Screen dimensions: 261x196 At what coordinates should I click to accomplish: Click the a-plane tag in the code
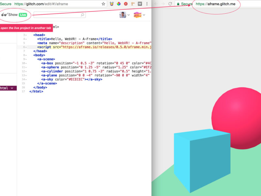pyautogui.click(x=49, y=75)
